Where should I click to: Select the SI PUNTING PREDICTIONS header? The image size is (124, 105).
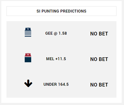tap(61, 11)
